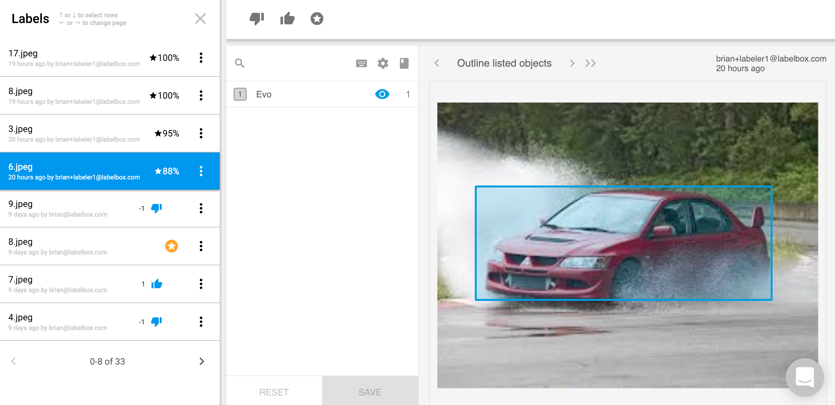Select the 3.jpeg label row
The width and height of the screenshot is (835, 405).
(109, 133)
